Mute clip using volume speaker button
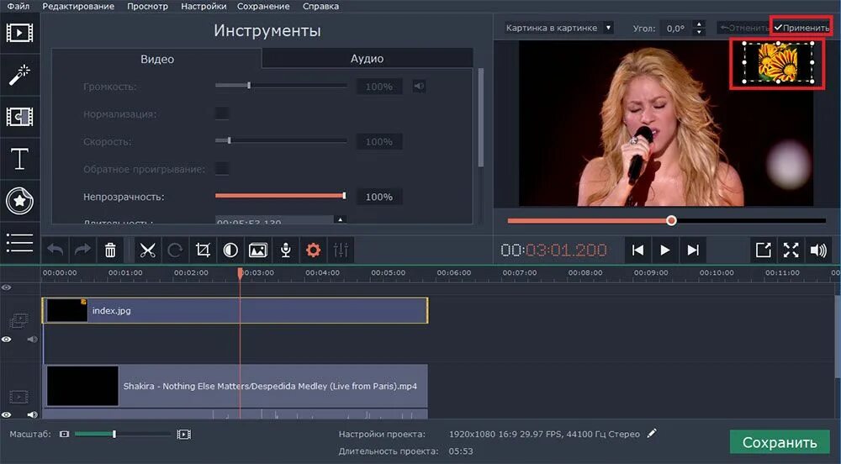841x464 pixels. tap(420, 87)
